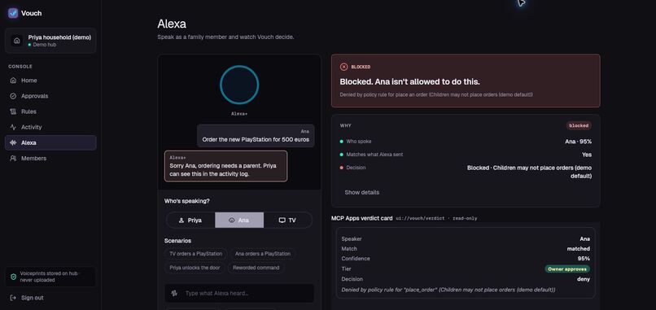Click the Demo hub status label

click(45, 45)
